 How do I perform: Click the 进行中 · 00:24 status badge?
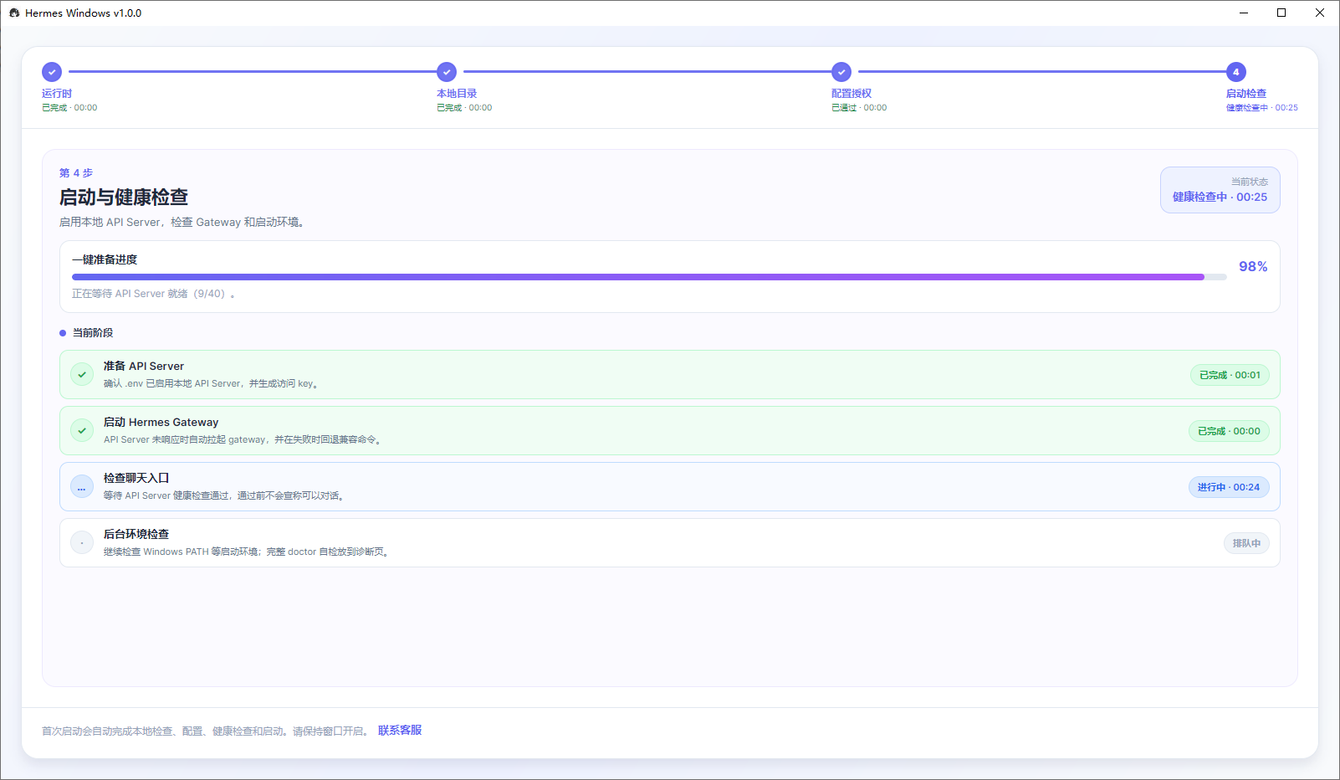(1229, 487)
